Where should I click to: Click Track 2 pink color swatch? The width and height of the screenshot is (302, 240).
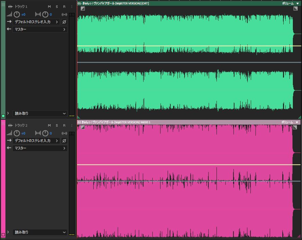coord(3,235)
